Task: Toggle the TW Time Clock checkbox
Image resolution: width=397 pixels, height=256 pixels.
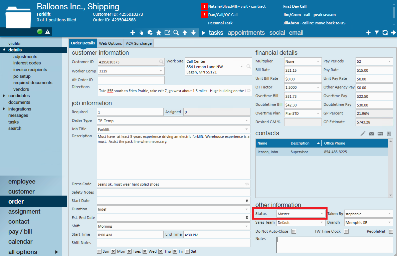Action: [x=346, y=231]
